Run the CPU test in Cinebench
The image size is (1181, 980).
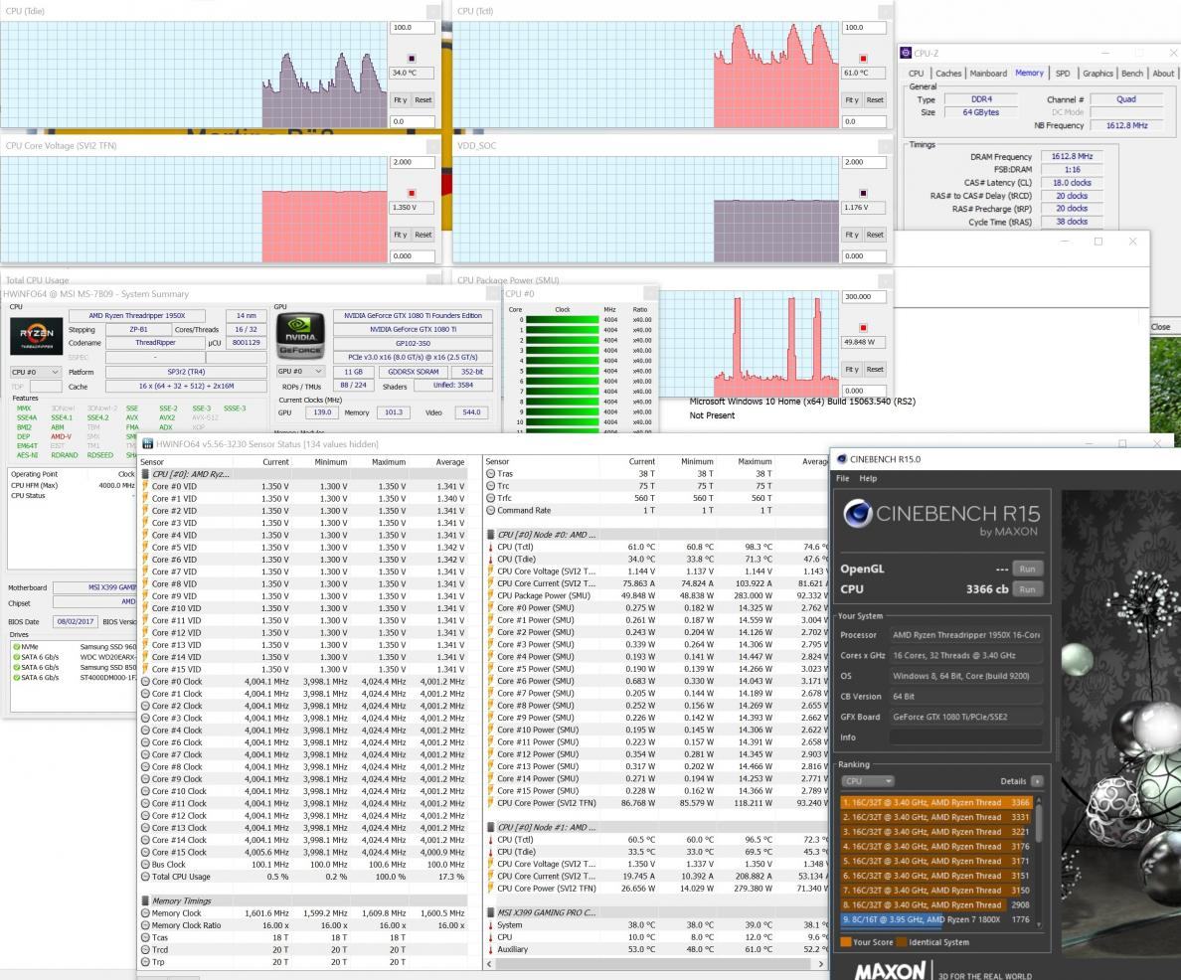point(1027,589)
